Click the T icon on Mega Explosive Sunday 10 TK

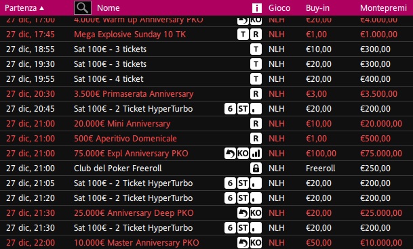(x=243, y=35)
